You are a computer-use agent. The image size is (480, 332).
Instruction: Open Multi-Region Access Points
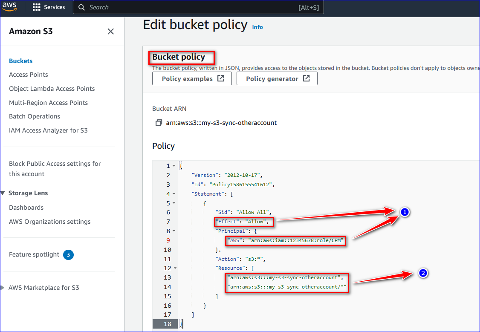48,103
